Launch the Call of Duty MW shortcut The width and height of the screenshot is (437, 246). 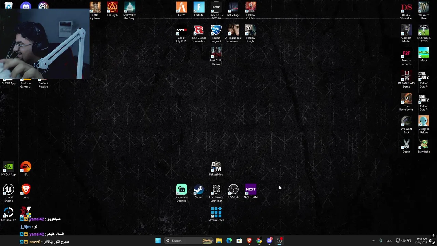click(182, 34)
